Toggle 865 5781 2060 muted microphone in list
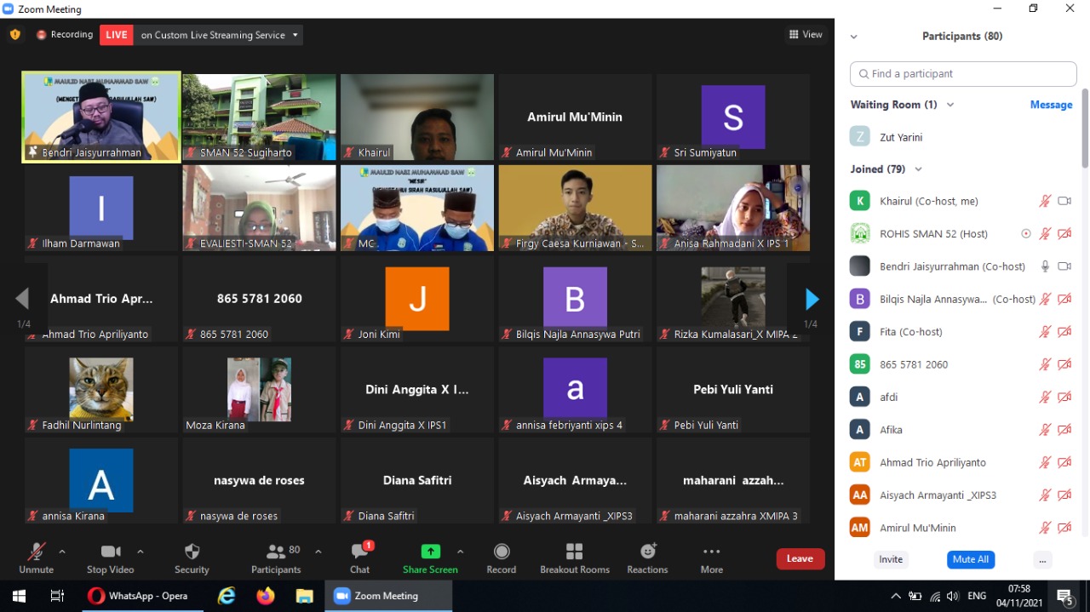 (1045, 364)
